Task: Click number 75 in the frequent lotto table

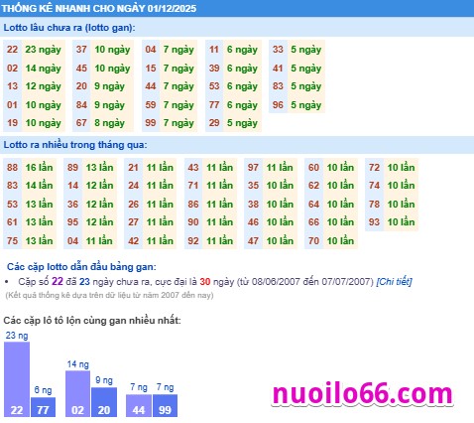Action: click(x=12, y=240)
